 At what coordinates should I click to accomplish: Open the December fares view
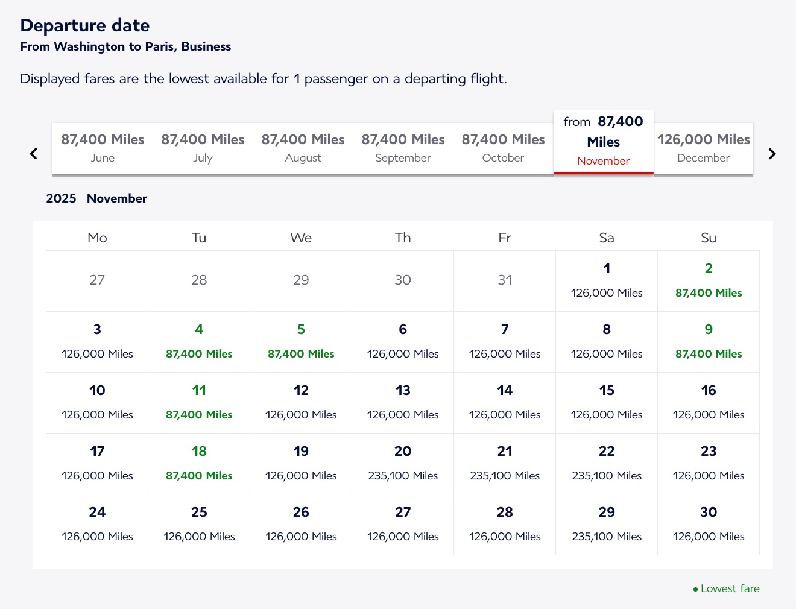coord(703,148)
